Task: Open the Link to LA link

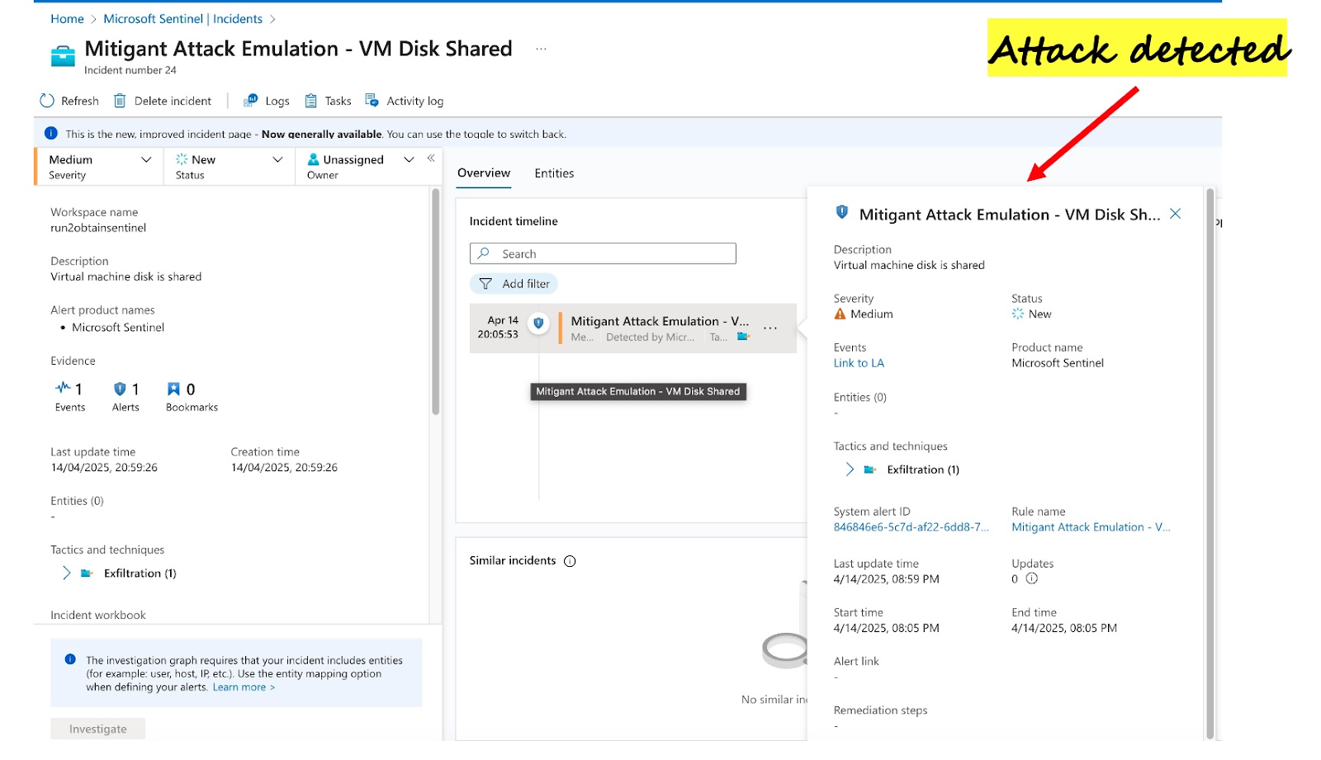Action: point(859,363)
